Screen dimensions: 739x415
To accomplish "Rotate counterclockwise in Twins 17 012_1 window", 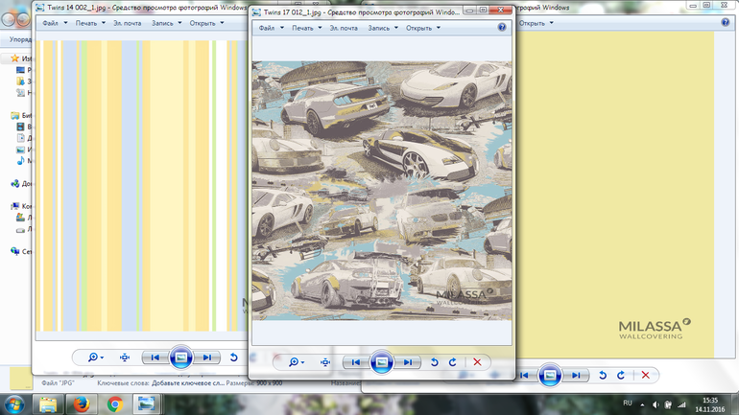I will (435, 362).
